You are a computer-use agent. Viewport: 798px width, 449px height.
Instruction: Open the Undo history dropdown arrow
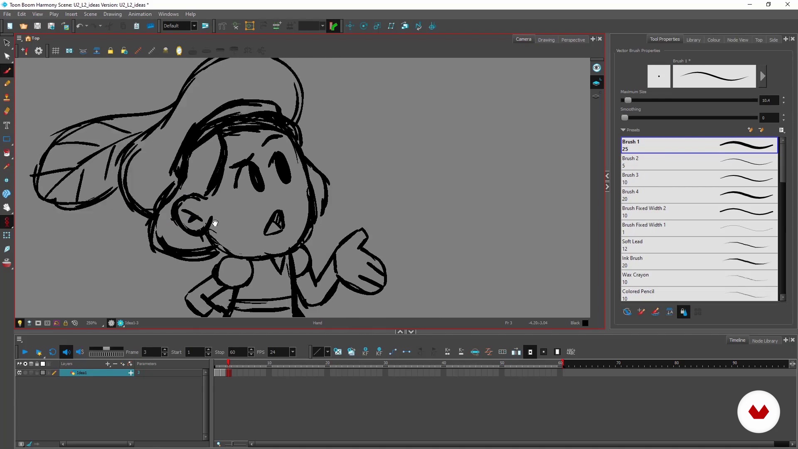coord(86,26)
